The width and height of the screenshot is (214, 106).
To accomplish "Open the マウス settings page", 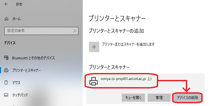I will pos(16,83).
